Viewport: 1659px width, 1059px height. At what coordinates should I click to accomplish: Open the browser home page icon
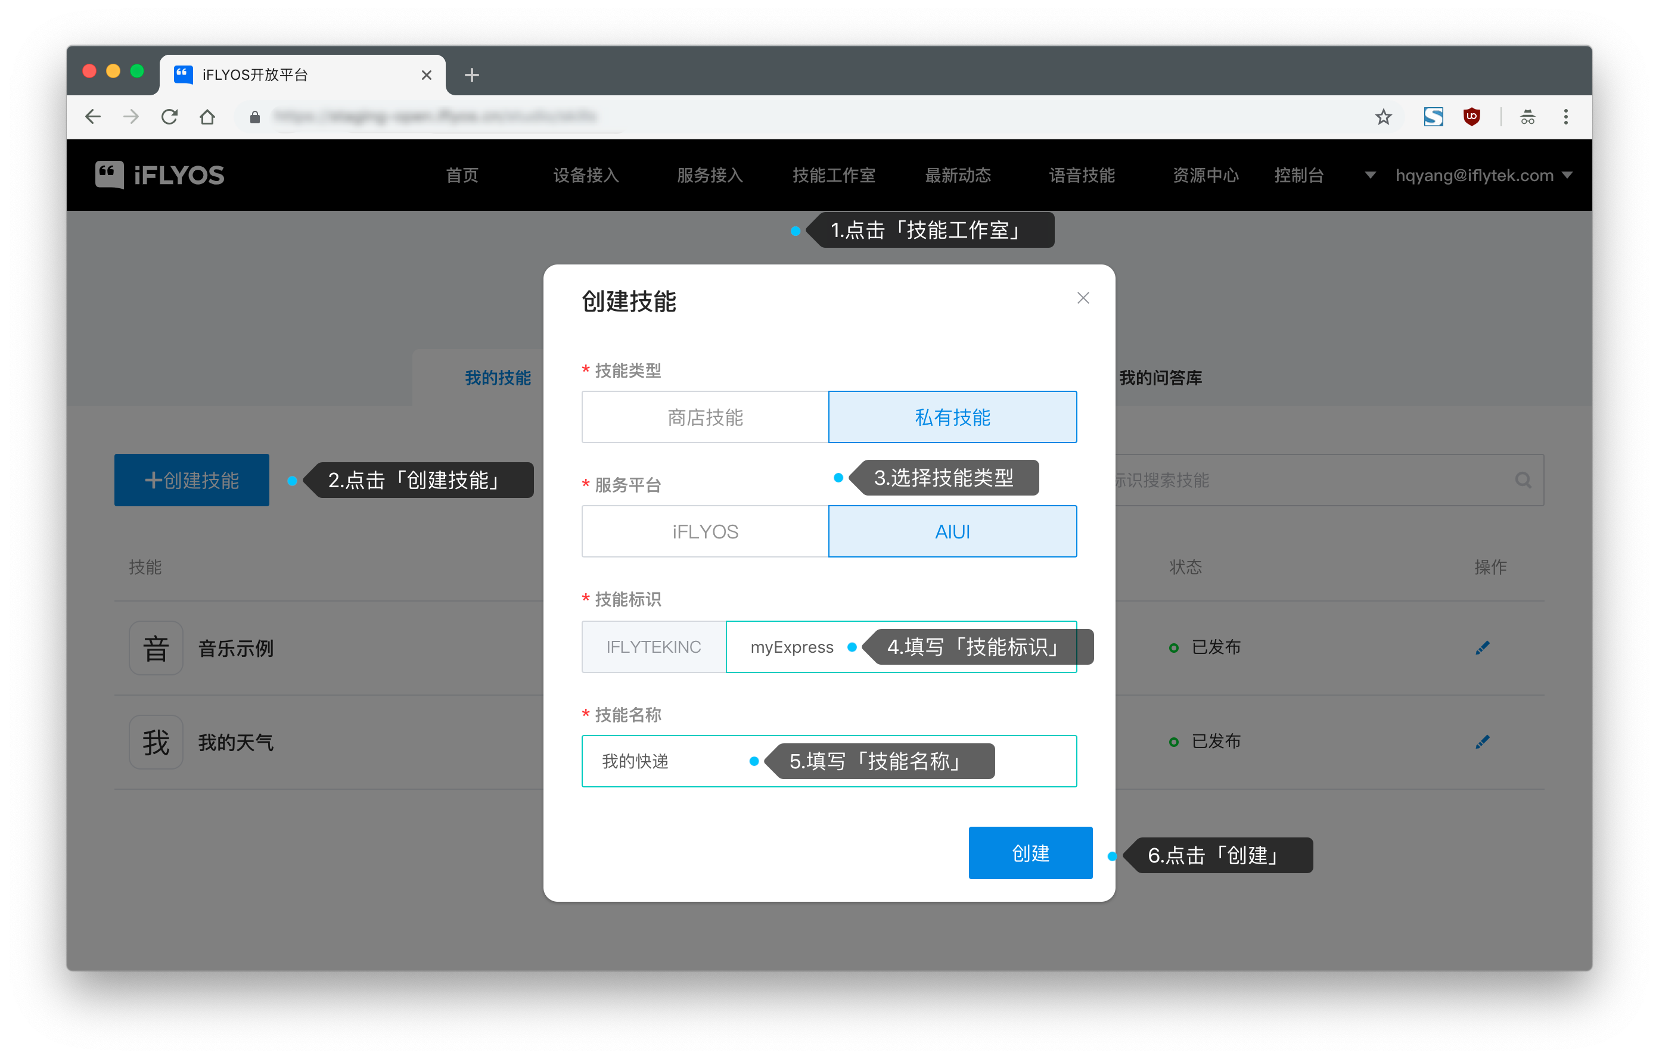207,117
